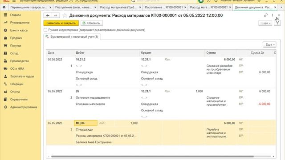Click Белкина Анна Григорьевна in row 3
Viewport: 285px width, 160px height.
(94, 142)
